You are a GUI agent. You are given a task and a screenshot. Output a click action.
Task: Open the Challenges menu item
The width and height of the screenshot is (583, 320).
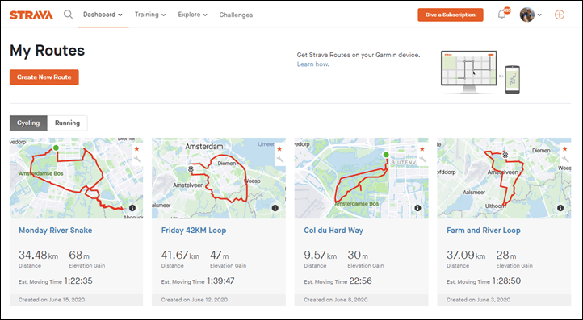click(x=236, y=15)
